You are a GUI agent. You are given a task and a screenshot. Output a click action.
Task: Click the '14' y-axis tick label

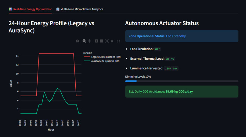coord(17,56)
